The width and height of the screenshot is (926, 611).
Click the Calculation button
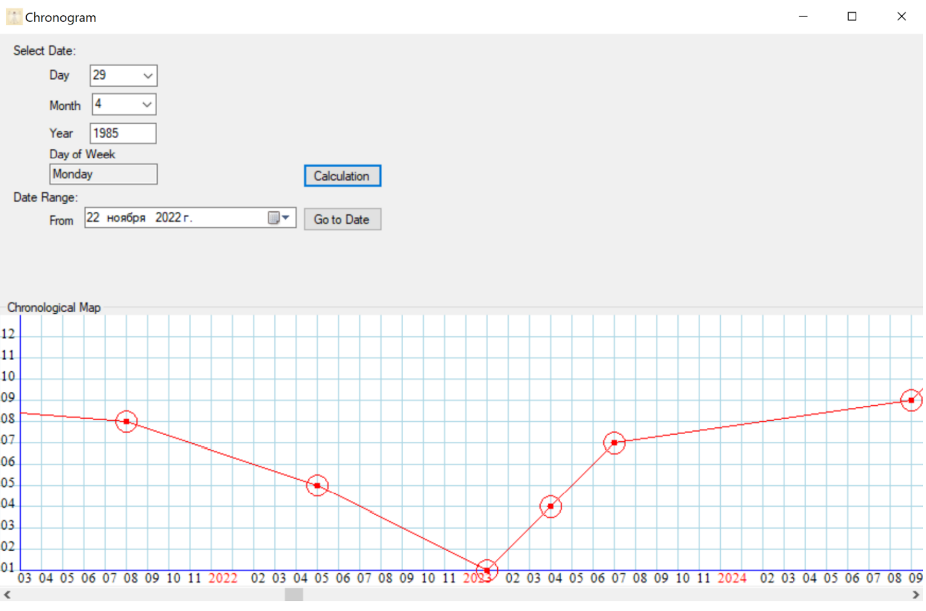(x=343, y=176)
